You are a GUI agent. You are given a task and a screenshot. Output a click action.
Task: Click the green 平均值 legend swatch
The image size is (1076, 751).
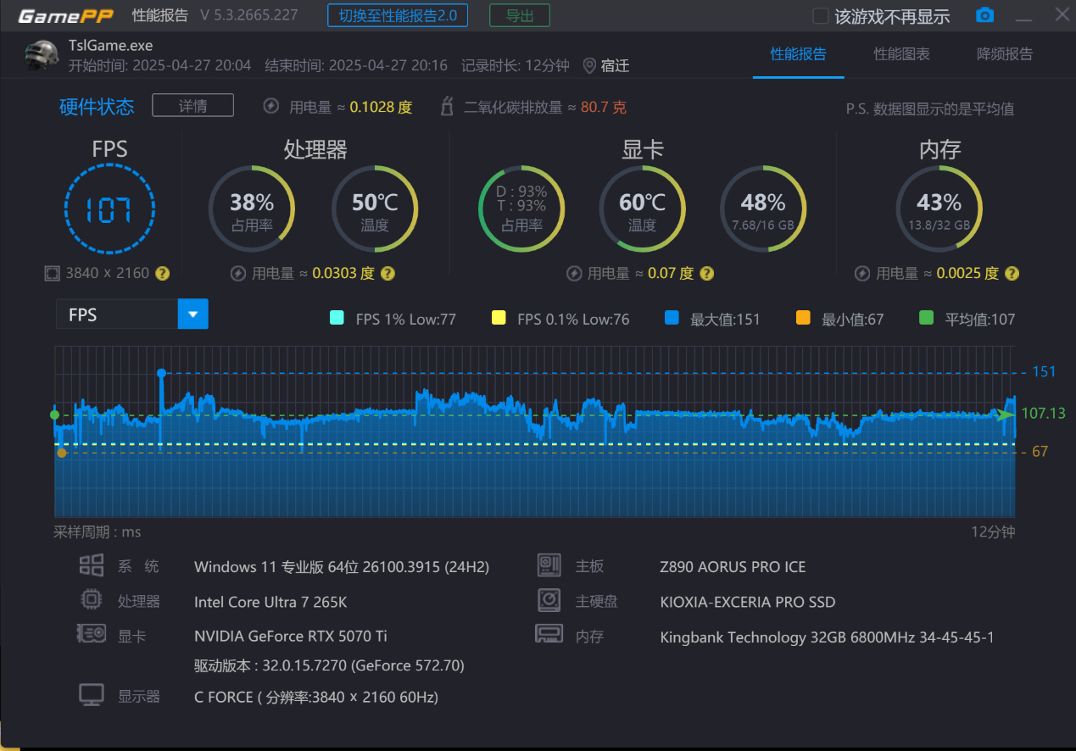(x=927, y=319)
